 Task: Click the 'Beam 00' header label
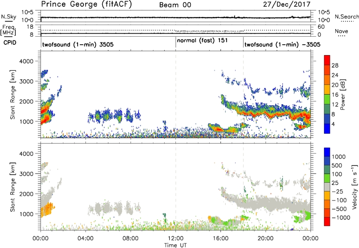[x=175, y=5]
